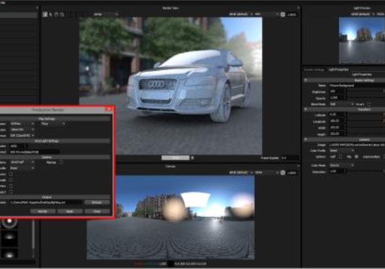The image size is (385, 269).
Task: Click the stop icon beside the render progress bar
Action: 192,158
